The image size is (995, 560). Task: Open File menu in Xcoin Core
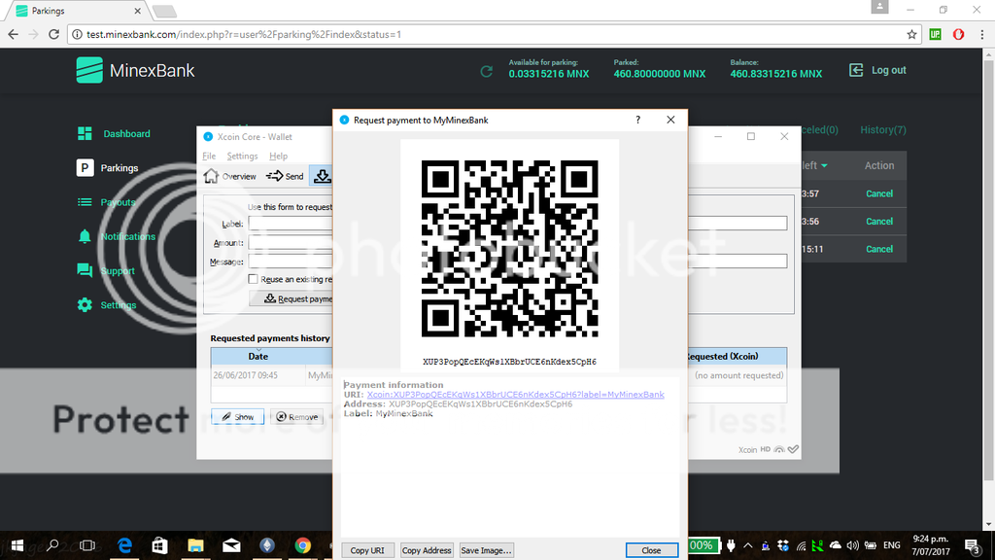(209, 156)
